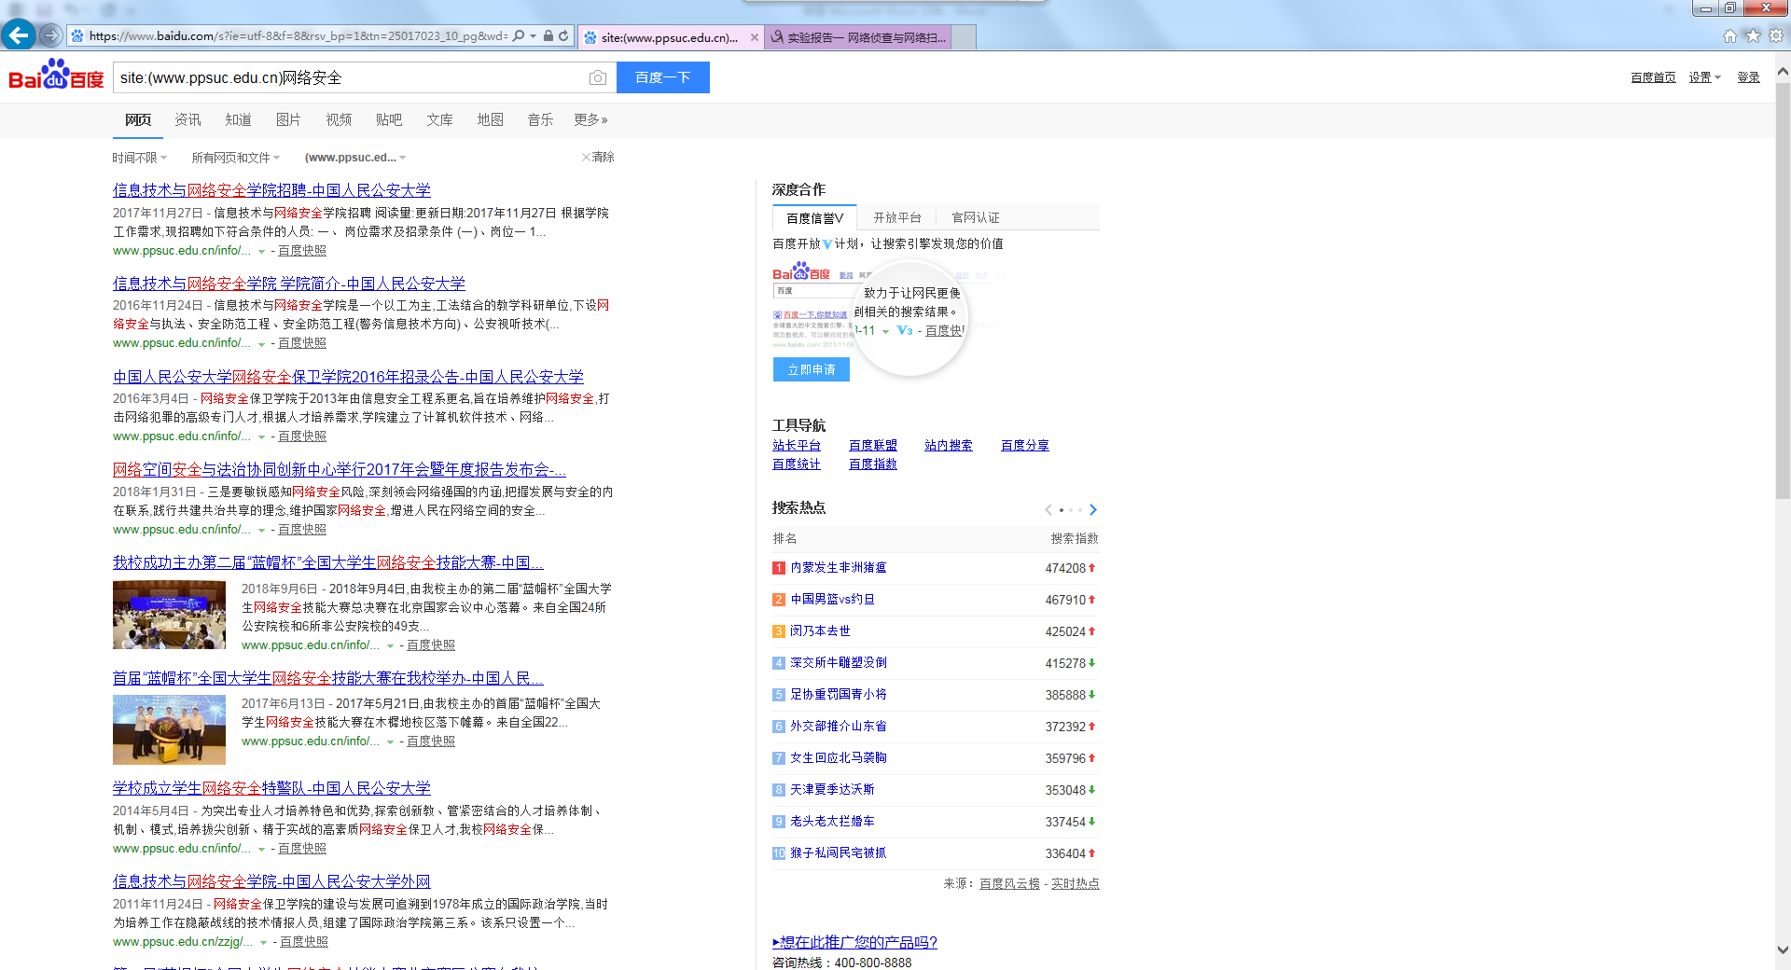Open the 百度指数 tool link
Image resolution: width=1791 pixels, height=970 pixels.
[x=873, y=464]
